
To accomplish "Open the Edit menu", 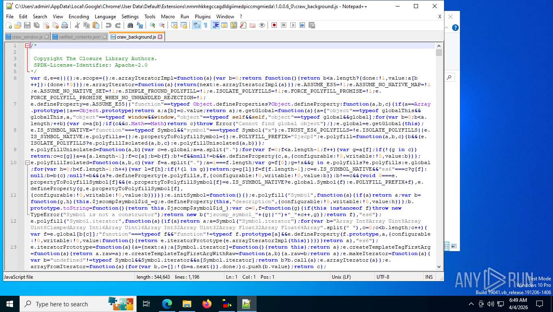I will coord(23,17).
